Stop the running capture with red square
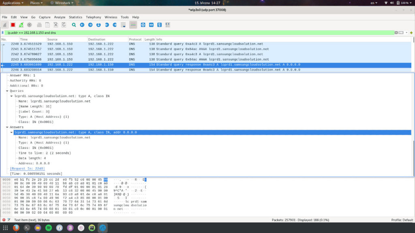 (13, 25)
